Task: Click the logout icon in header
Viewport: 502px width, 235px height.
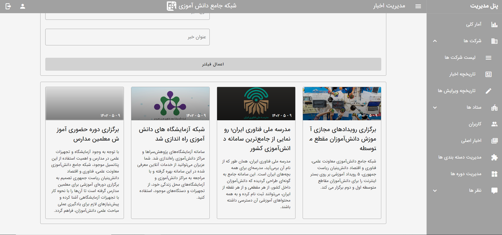Action: pos(8,6)
